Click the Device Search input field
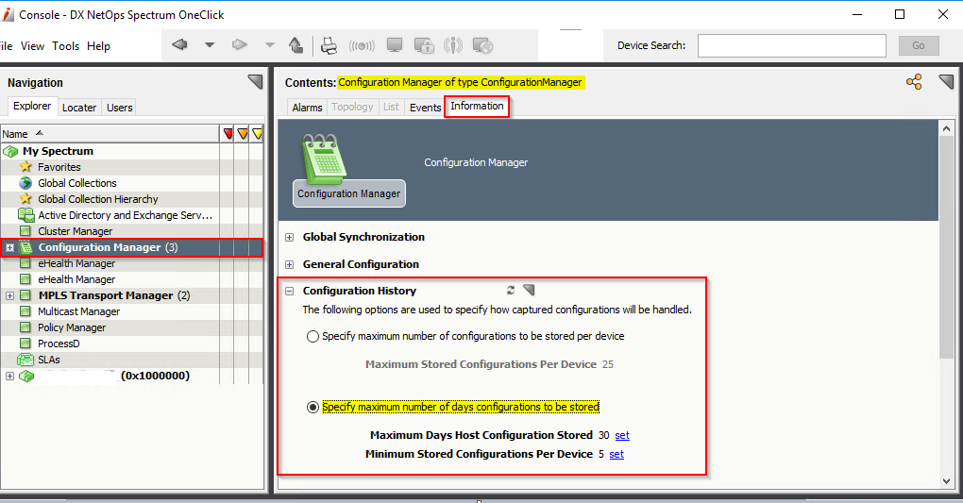963x503 pixels. click(x=791, y=45)
